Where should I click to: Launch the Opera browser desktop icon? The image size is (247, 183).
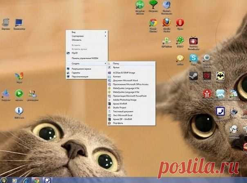(180, 22)
